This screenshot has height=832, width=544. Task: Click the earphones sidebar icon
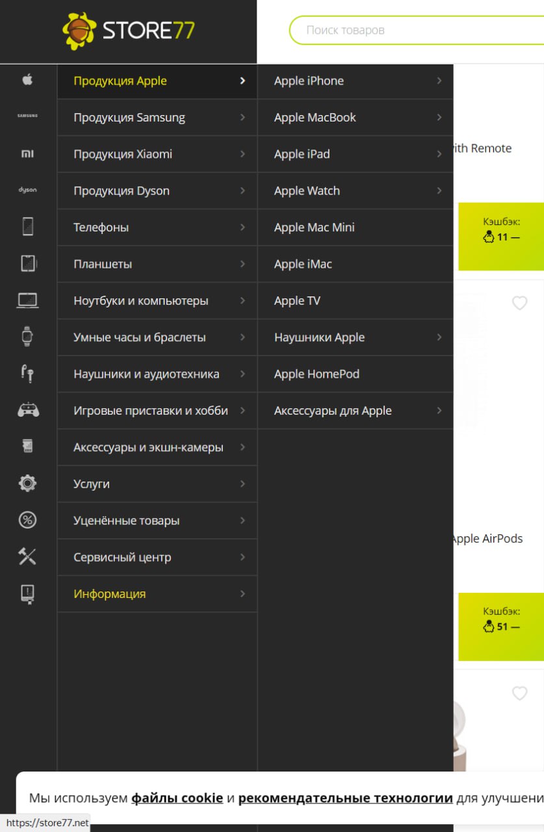27,373
